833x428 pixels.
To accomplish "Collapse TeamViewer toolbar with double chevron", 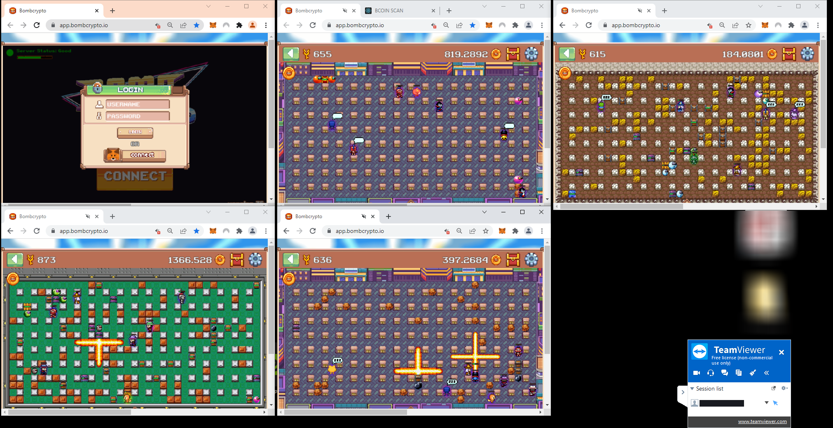I will coord(766,373).
